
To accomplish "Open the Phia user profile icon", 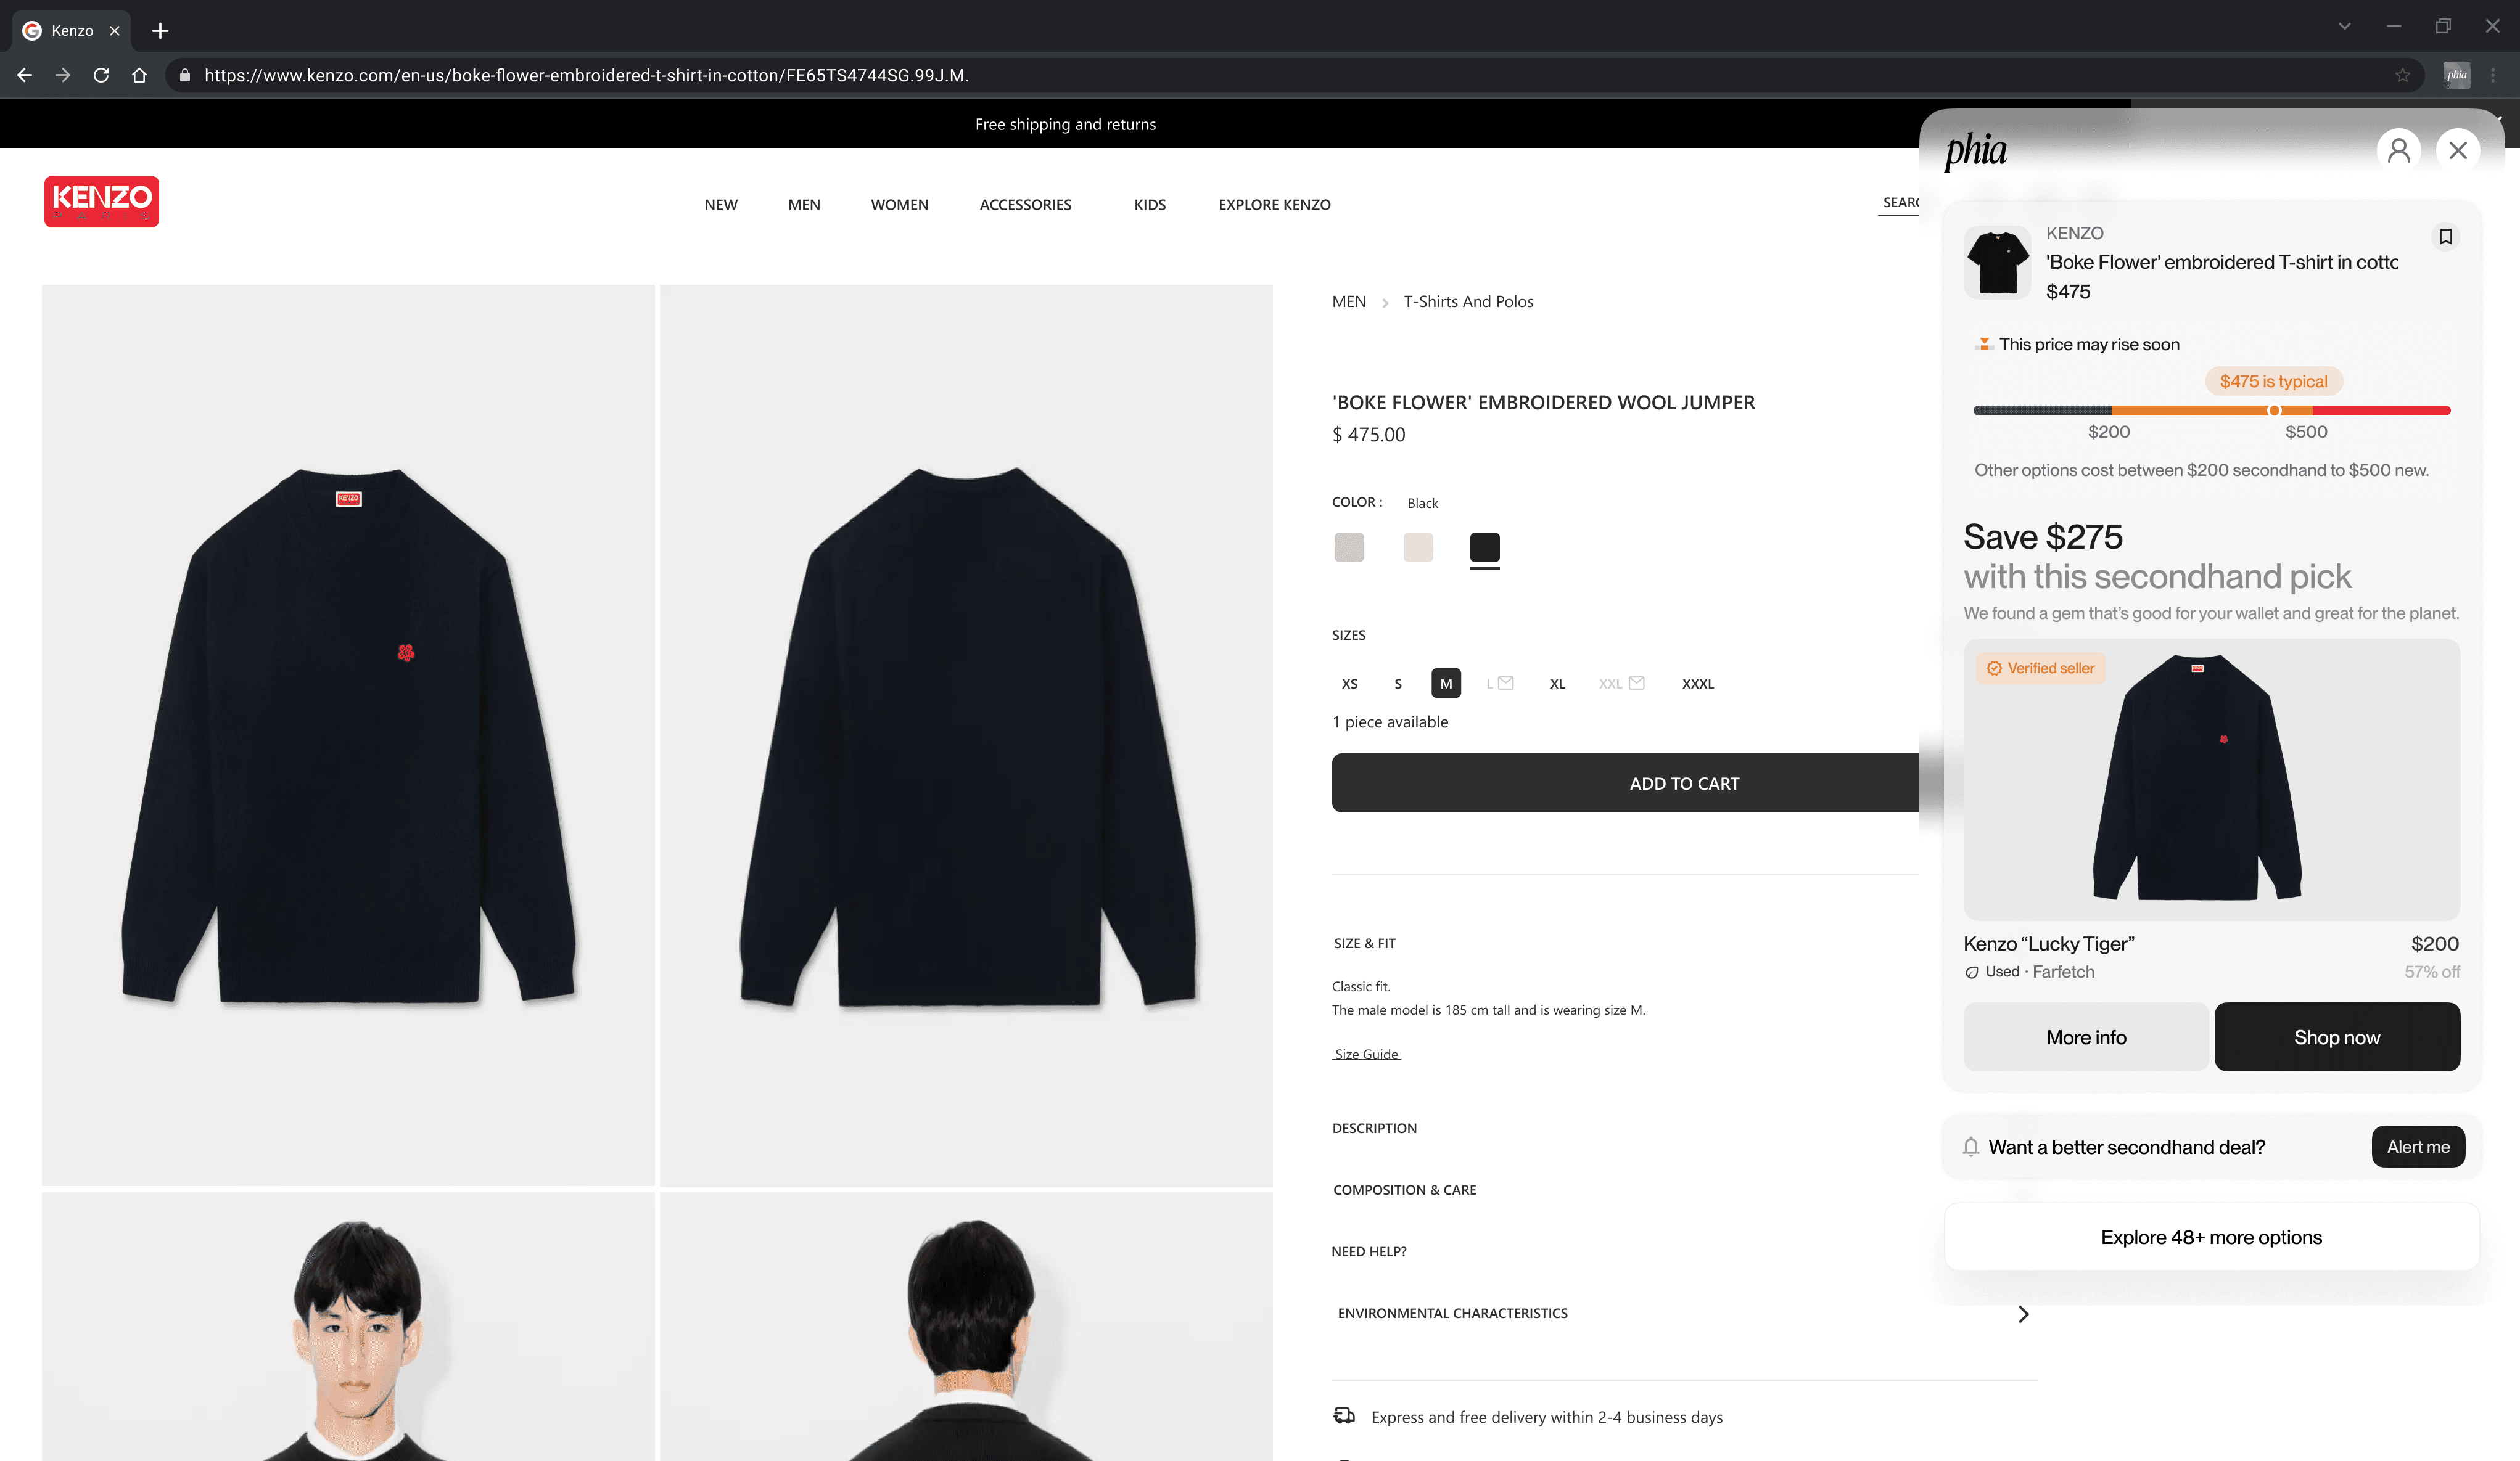I will [x=2398, y=151].
